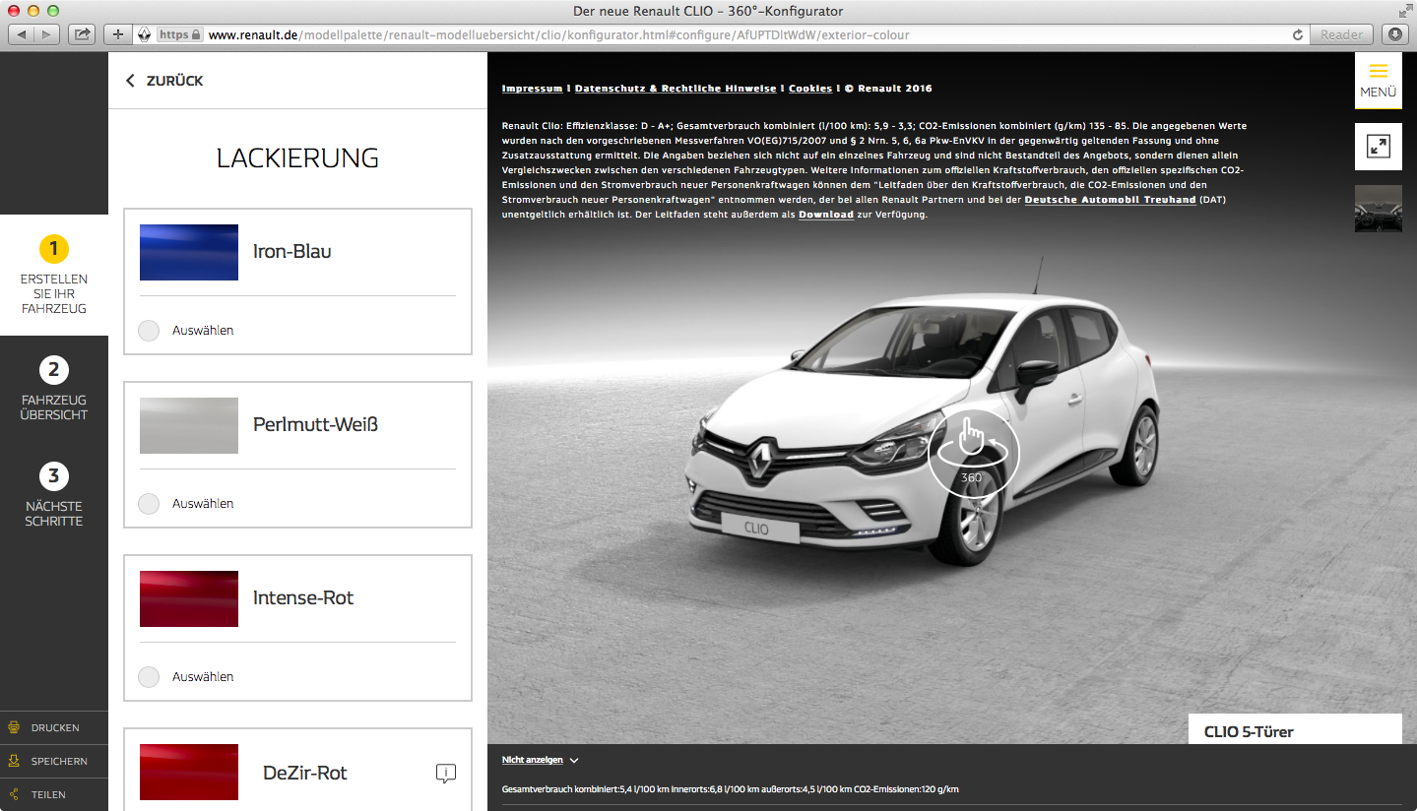Click the Iron-Blau color name
Viewport: 1417px width, 811px height.
[291, 251]
